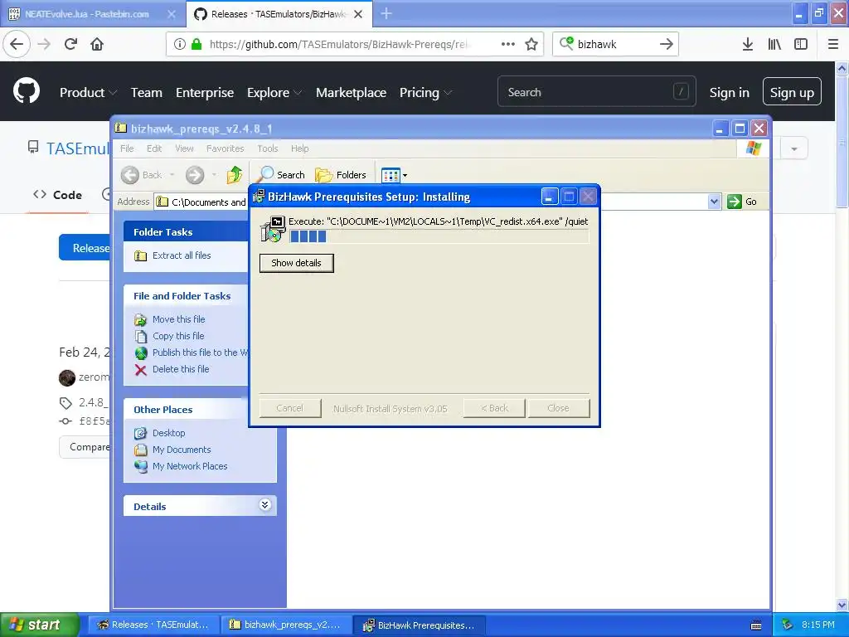Open Desktop in Other Places
Image resolution: width=849 pixels, height=637 pixels.
coord(168,433)
